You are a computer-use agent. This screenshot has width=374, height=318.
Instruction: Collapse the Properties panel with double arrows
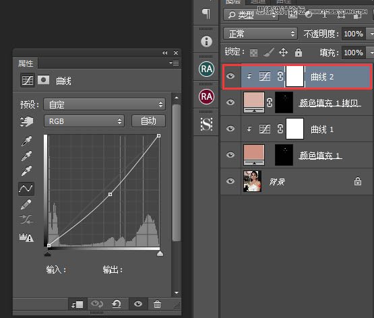165,53
